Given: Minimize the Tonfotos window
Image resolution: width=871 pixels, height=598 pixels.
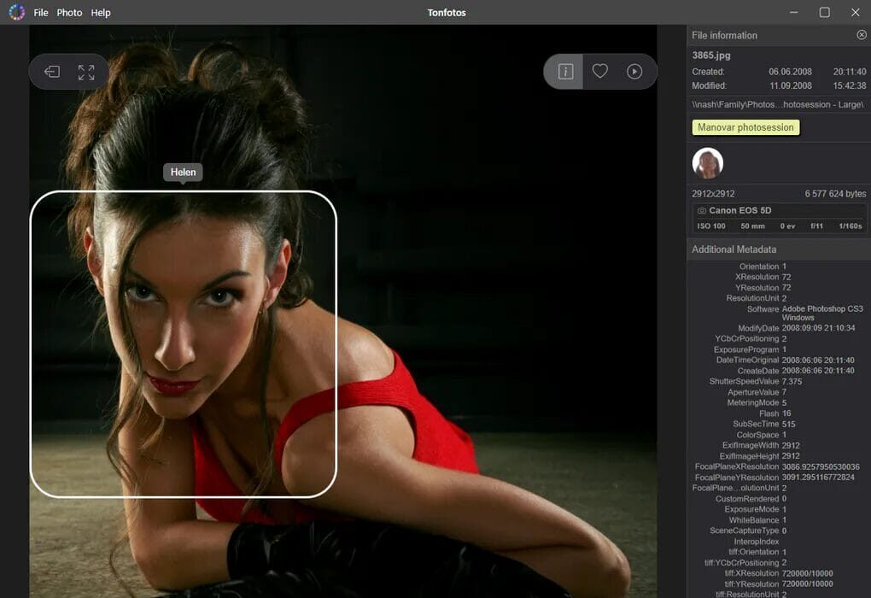Looking at the screenshot, I should pyautogui.click(x=794, y=13).
